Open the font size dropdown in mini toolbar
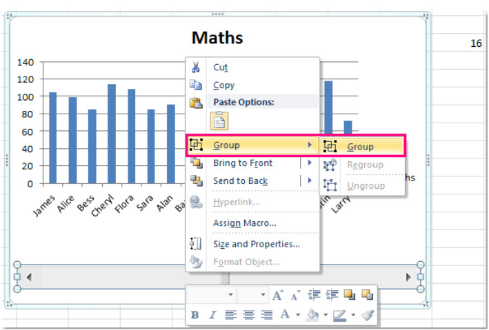 pyautogui.click(x=263, y=295)
